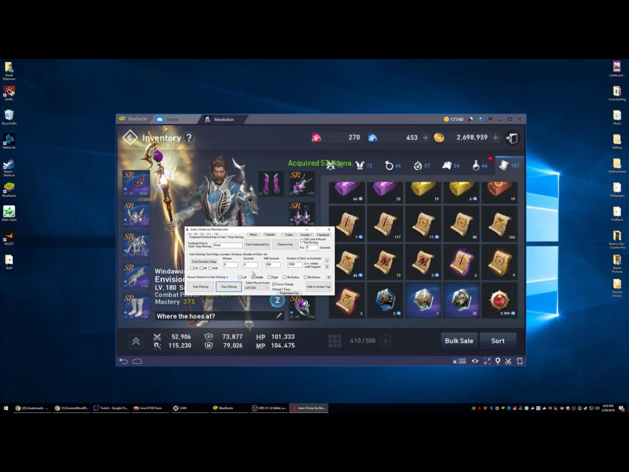Edit character status message pencil icon
The height and width of the screenshot is (472, 629).
[x=279, y=316]
